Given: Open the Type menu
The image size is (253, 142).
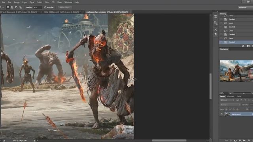Looking at the screenshot, I should point(32,2).
